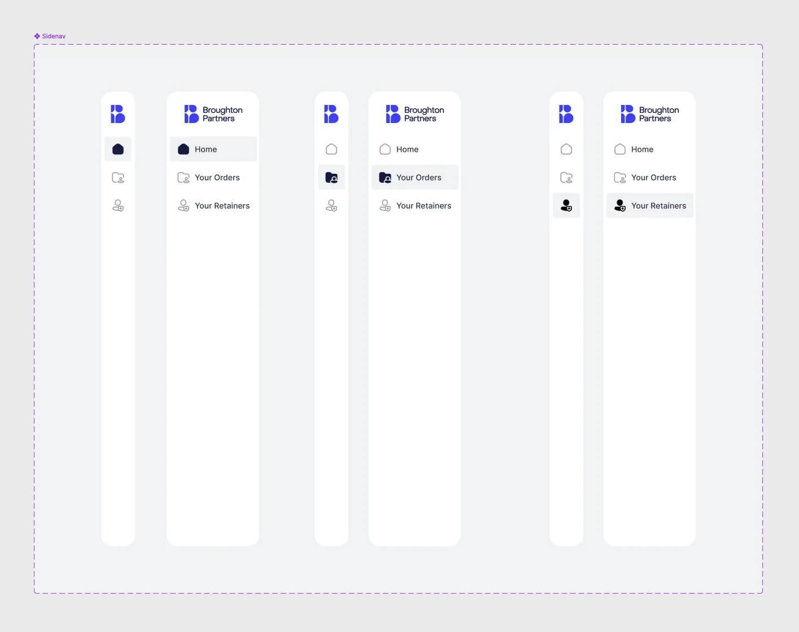The width and height of the screenshot is (799, 632).
Task: Click logo in collapsed sidenav with Retainers active
Action: click(566, 114)
